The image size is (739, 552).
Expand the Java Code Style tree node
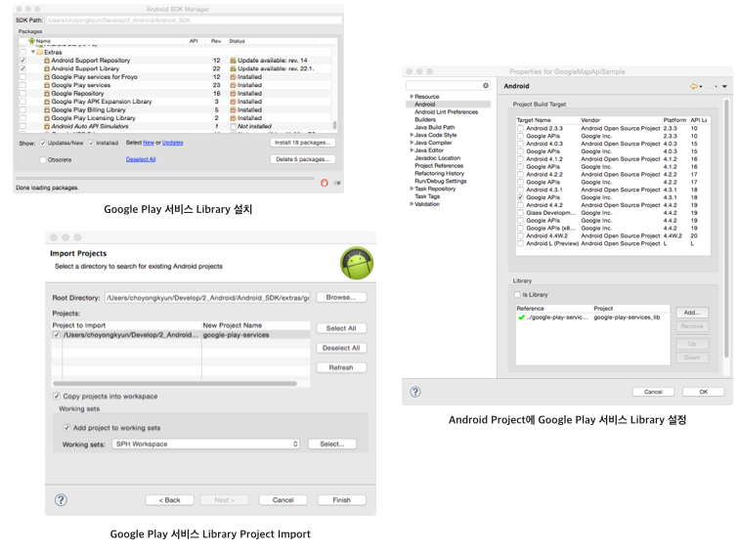click(x=412, y=135)
